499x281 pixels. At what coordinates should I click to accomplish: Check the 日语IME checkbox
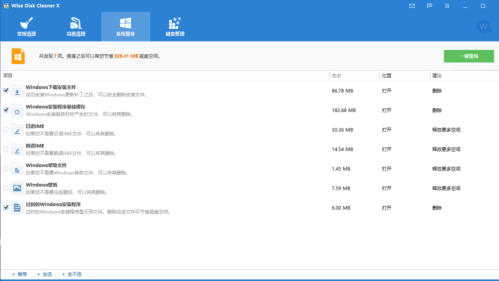[6, 129]
